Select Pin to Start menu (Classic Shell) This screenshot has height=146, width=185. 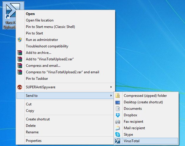pos(65,27)
